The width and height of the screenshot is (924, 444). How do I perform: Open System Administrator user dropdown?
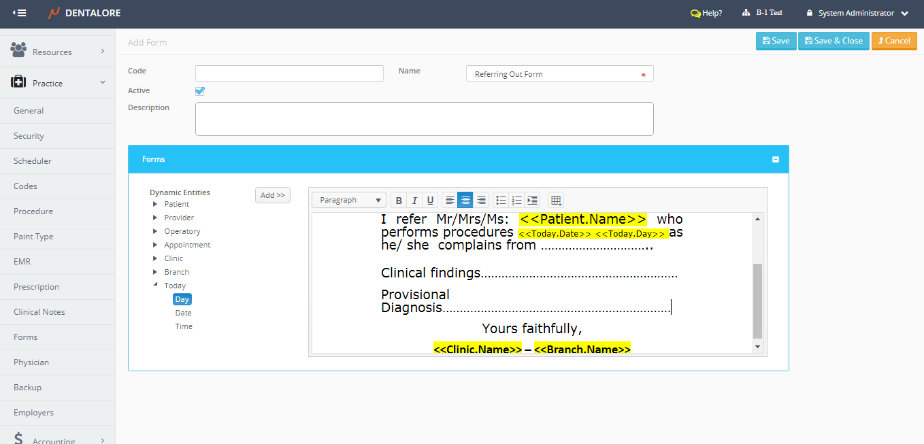[x=857, y=13]
